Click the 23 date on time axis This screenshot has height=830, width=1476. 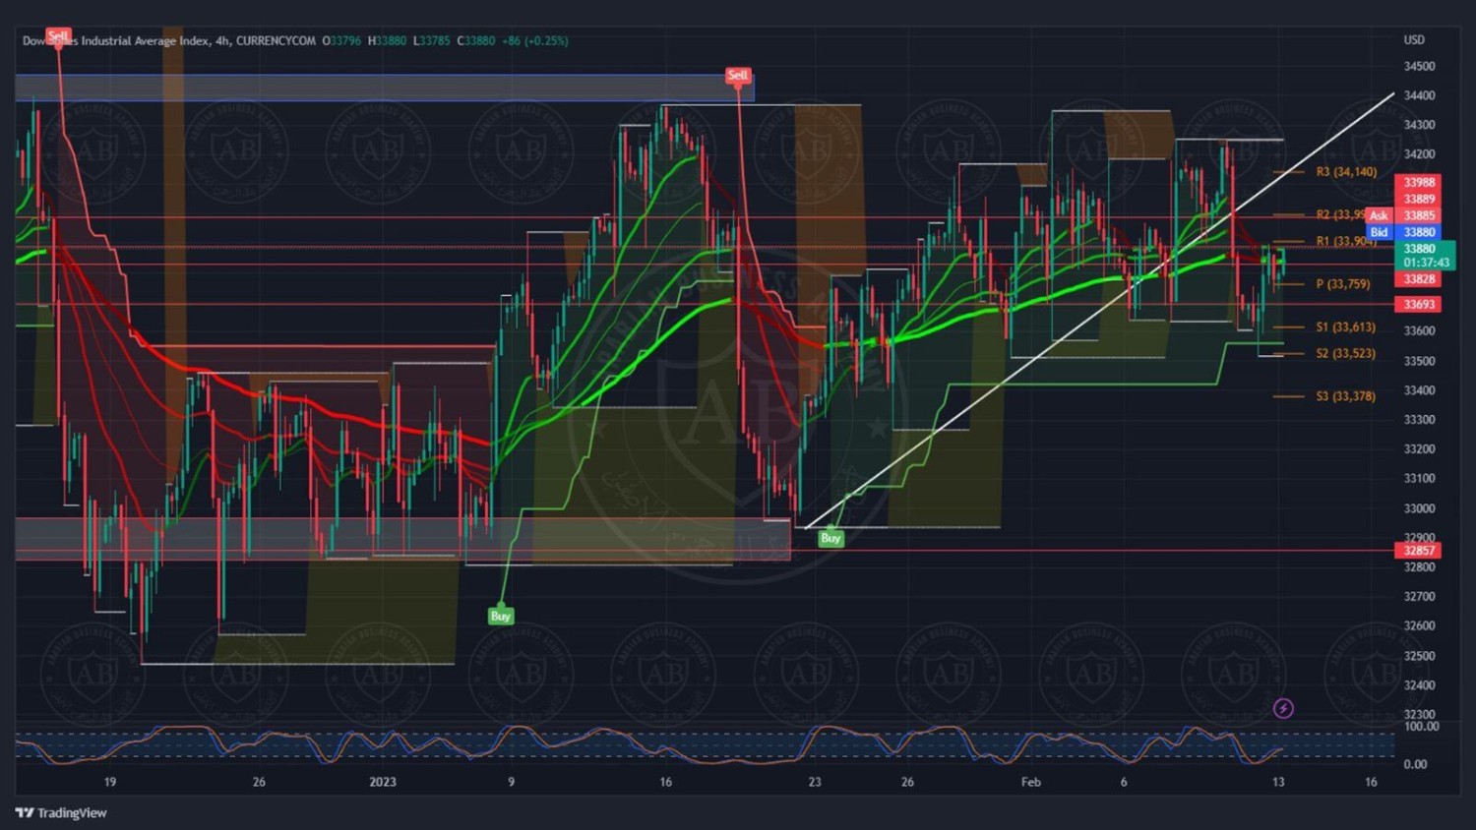(815, 782)
